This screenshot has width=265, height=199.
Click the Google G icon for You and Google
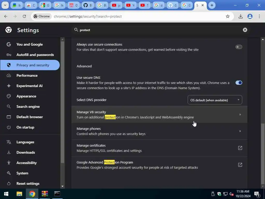9,44
